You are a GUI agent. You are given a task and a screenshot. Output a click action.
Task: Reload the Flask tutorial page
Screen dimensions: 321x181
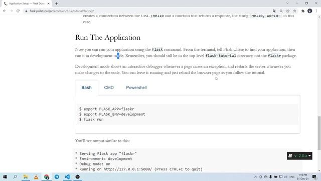pyautogui.click(x=18, y=11)
